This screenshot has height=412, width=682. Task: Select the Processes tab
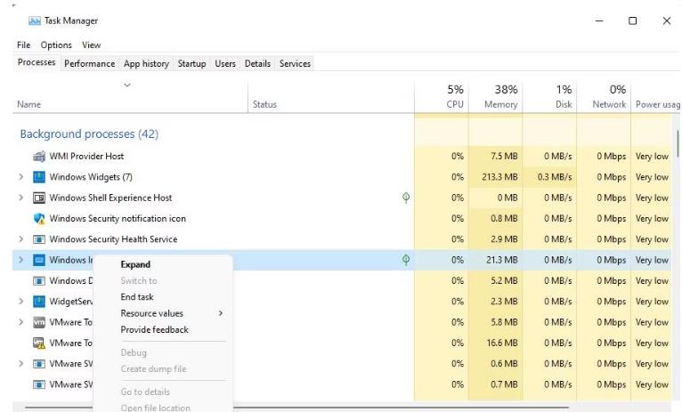click(37, 62)
